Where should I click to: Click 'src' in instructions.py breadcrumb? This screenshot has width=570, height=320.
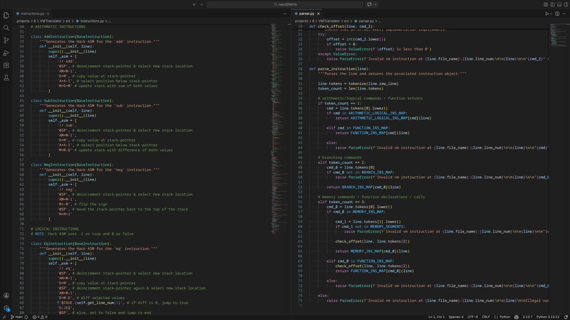click(x=68, y=21)
